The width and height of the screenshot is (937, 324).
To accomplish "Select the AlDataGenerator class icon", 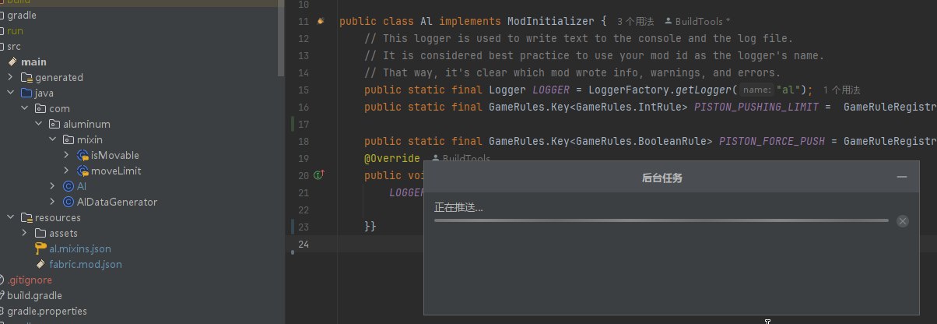I will [x=68, y=202].
